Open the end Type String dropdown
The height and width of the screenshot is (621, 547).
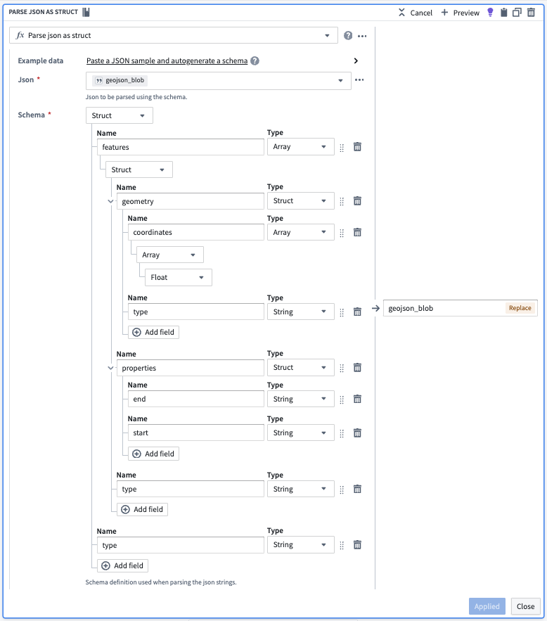tap(300, 399)
